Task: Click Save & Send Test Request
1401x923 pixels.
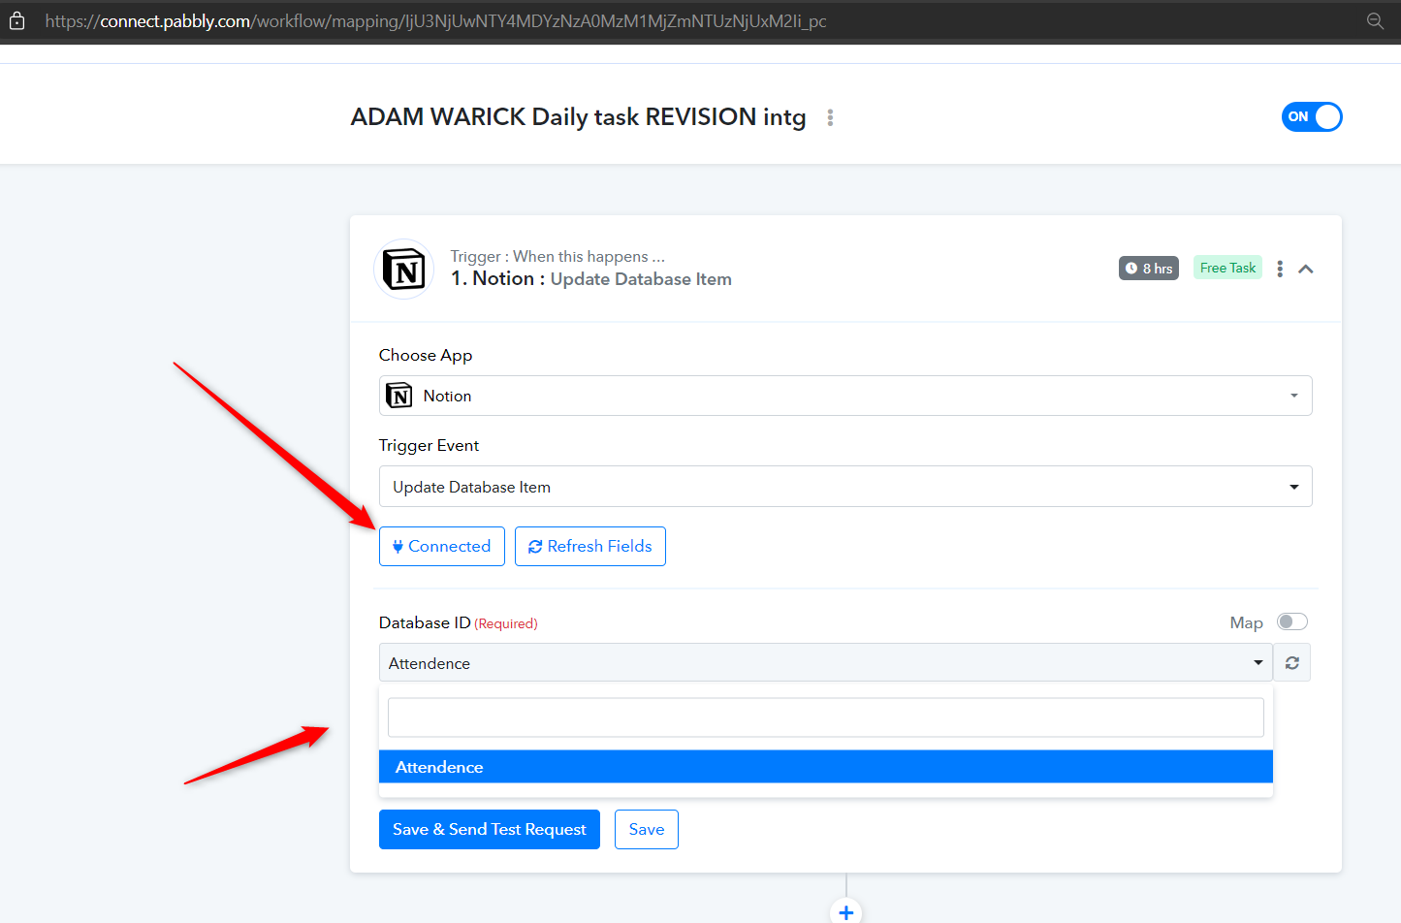Action: point(490,829)
